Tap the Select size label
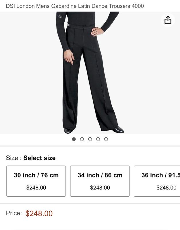The height and width of the screenshot is (230, 180). (x=40, y=158)
